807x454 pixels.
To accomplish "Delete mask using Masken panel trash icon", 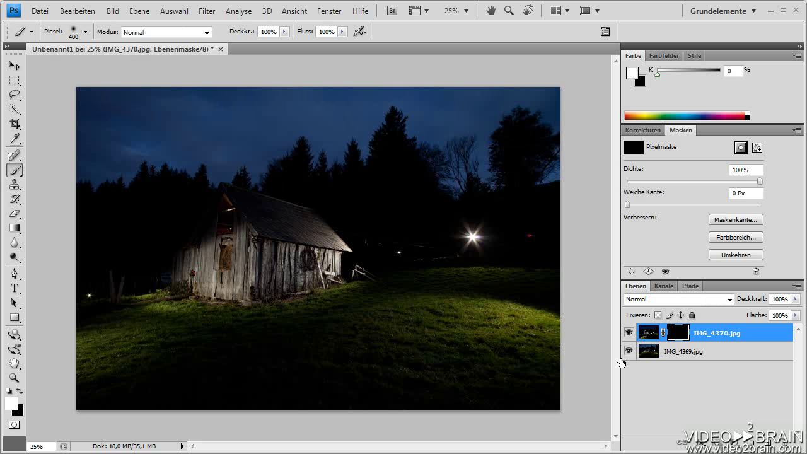I will click(756, 271).
